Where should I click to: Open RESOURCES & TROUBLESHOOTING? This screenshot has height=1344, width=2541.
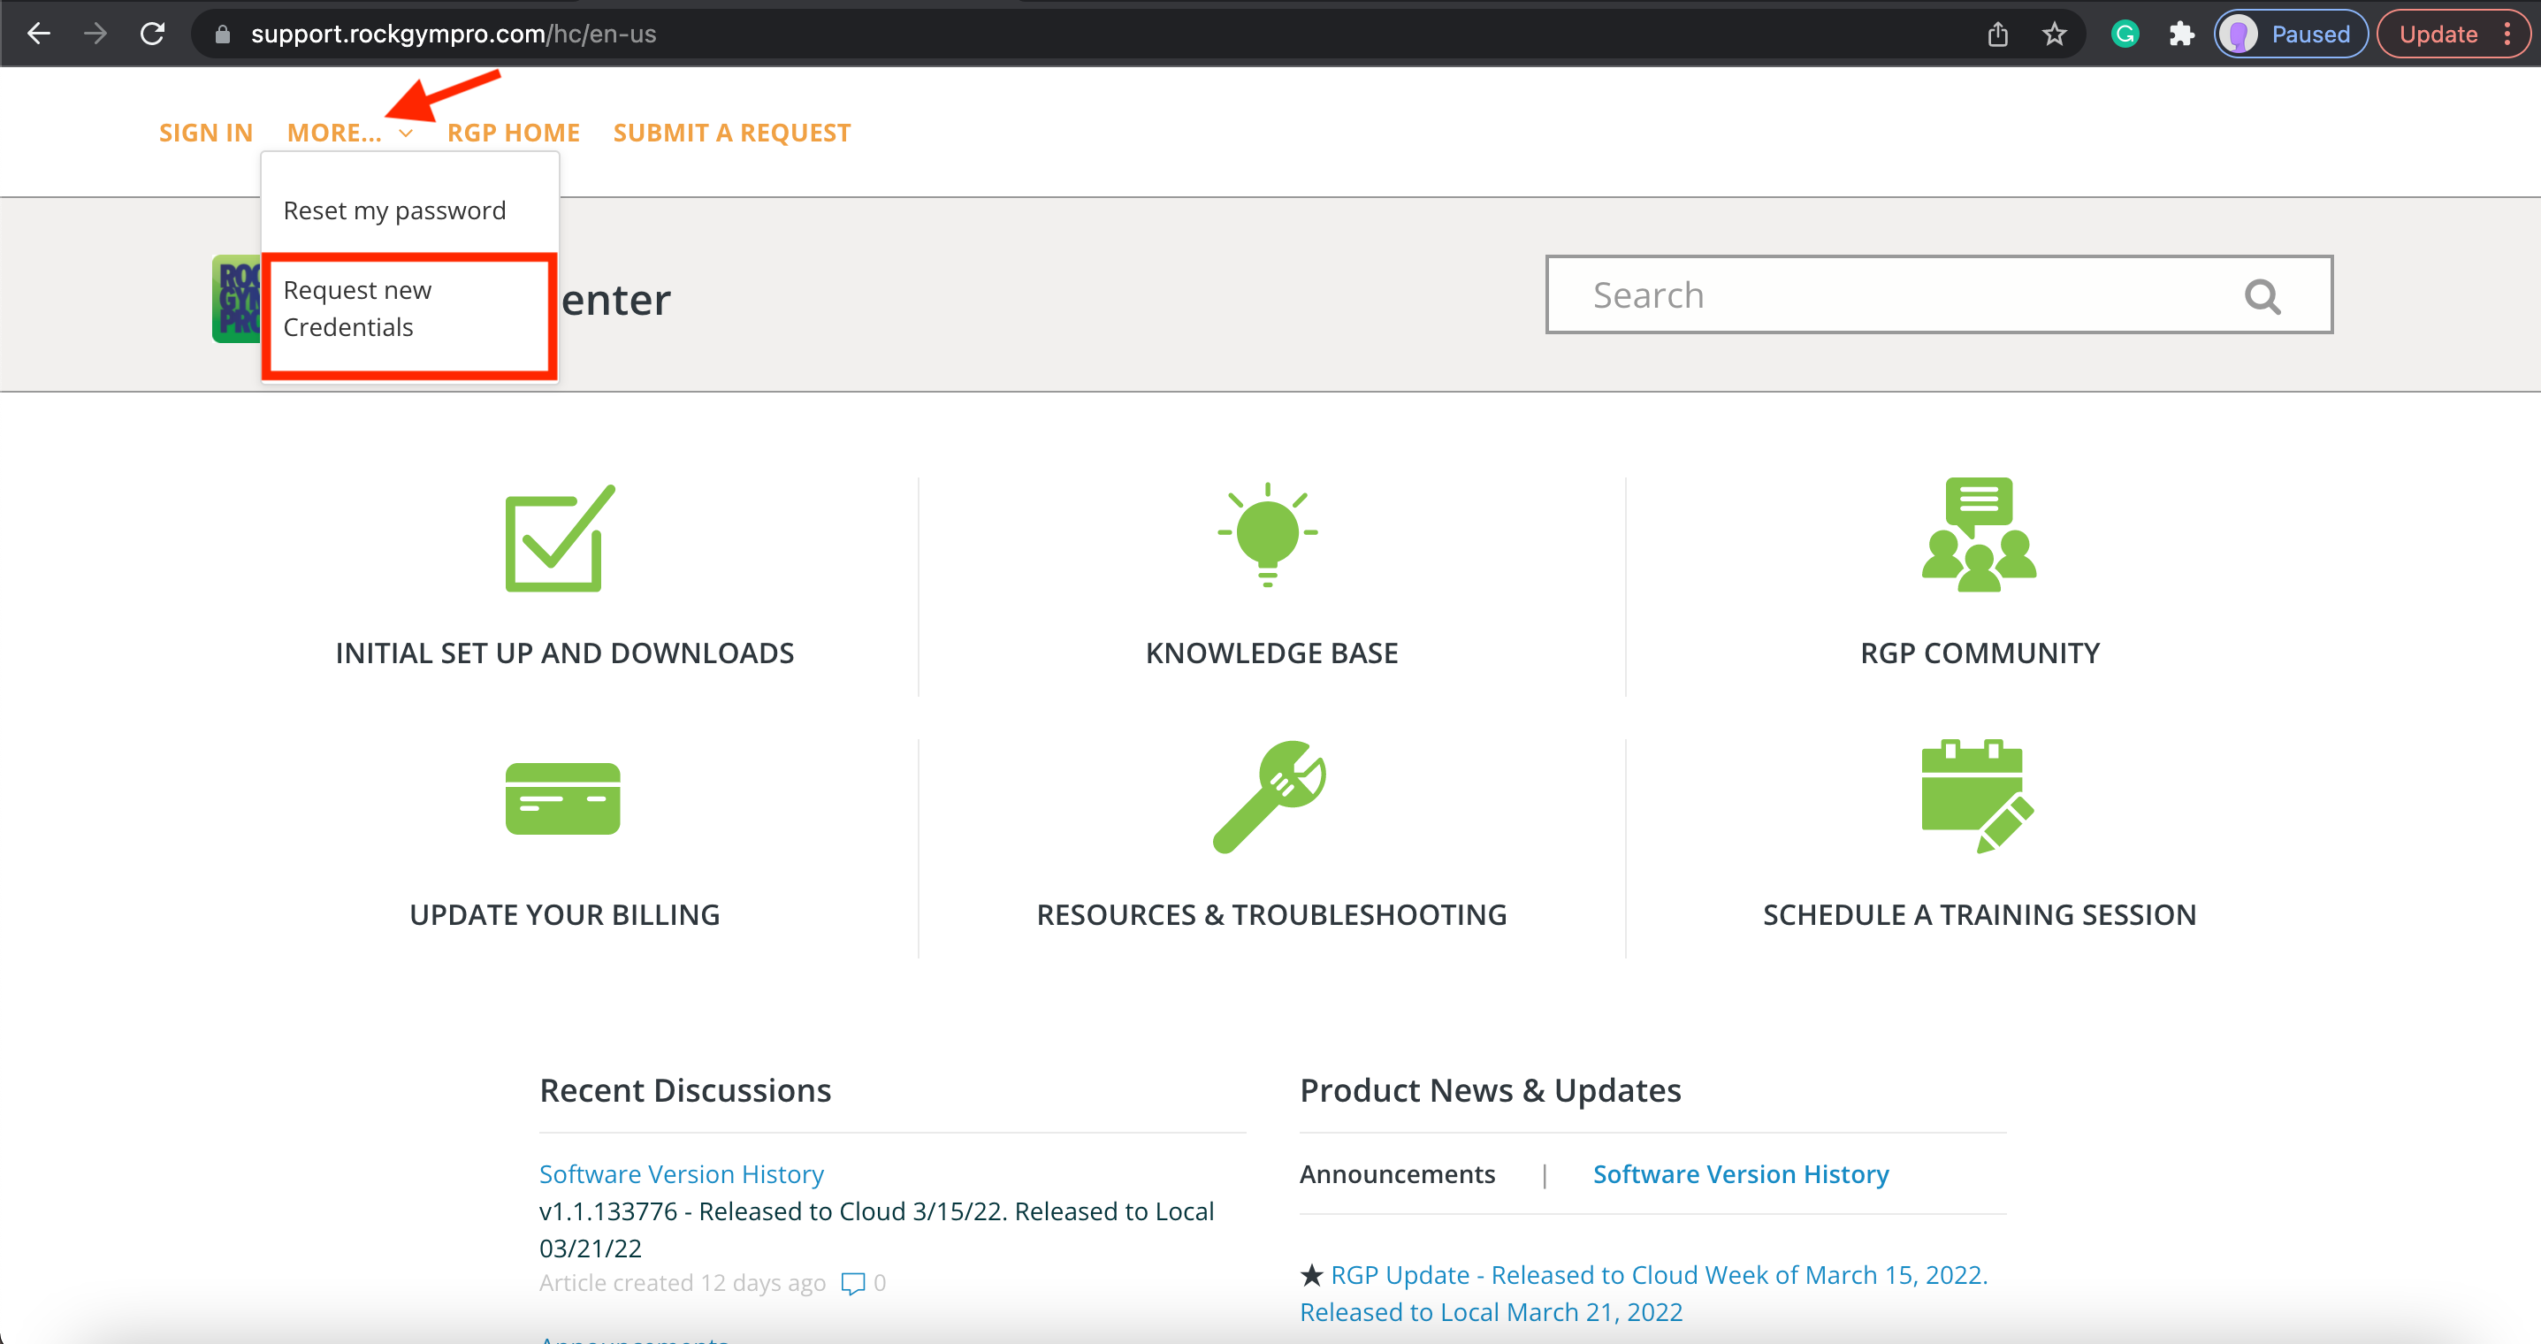point(1271,915)
